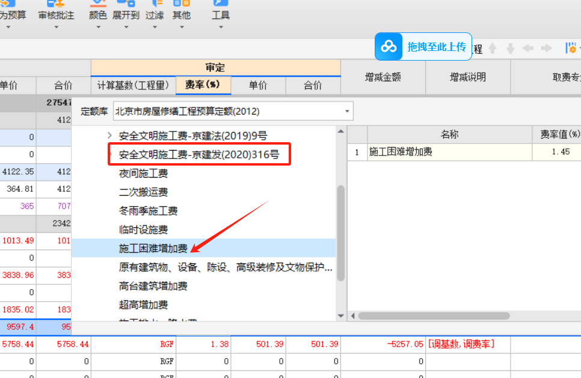Click the 拖拽至此上传 upload button
The image size is (581, 378).
[x=423, y=47]
